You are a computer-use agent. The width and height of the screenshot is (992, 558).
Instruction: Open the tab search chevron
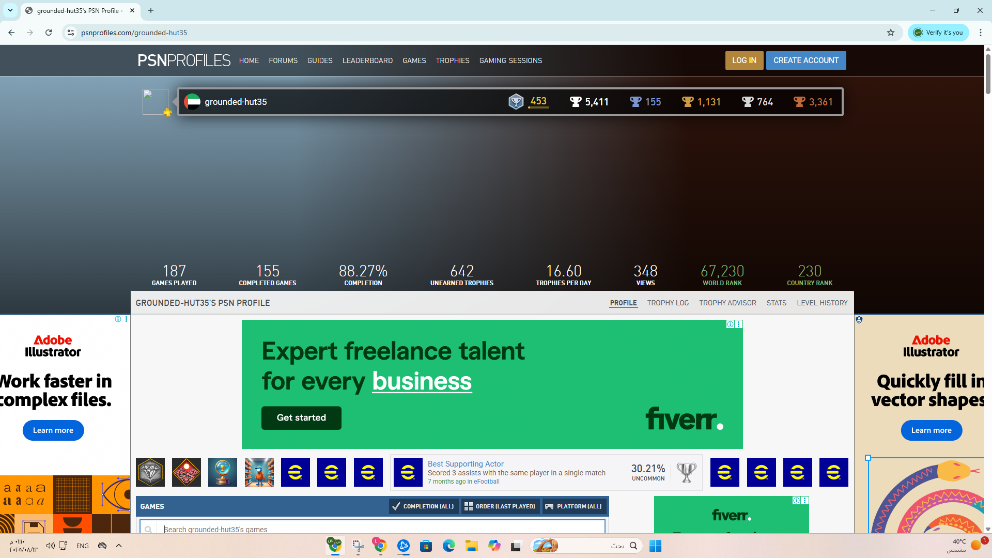pyautogui.click(x=10, y=10)
